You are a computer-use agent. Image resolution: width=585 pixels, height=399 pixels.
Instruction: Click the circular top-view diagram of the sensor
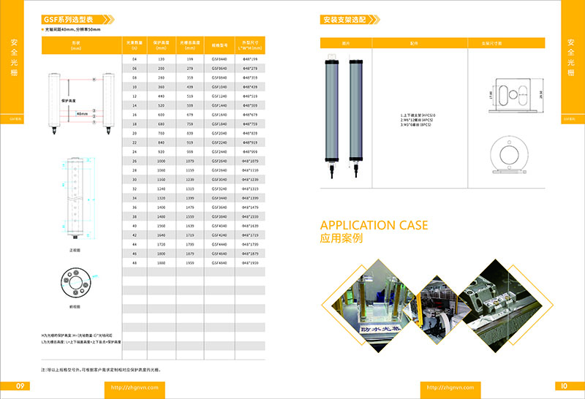[x=75, y=284]
